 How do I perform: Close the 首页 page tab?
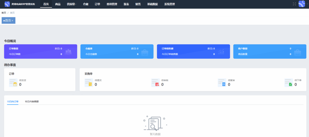pyautogui.click(x=12, y=20)
